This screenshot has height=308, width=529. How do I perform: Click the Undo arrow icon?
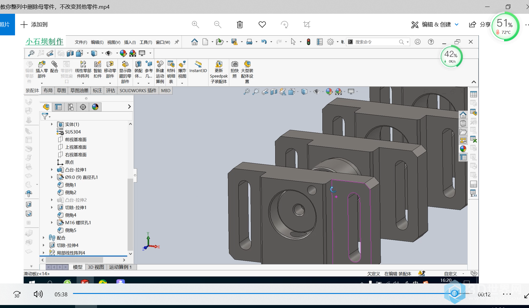click(264, 42)
